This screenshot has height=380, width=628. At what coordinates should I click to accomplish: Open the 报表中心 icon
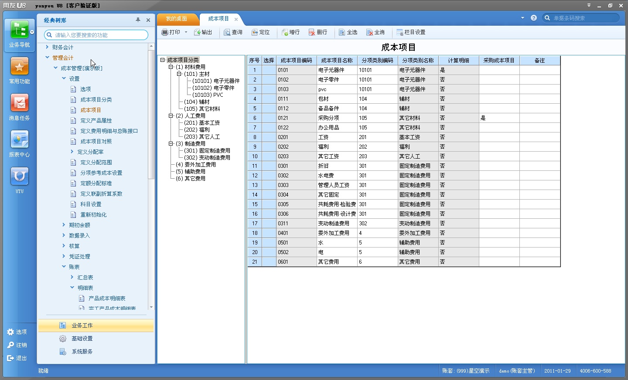point(20,139)
